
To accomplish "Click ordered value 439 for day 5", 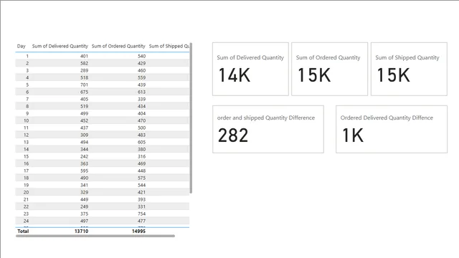I will [142, 85].
